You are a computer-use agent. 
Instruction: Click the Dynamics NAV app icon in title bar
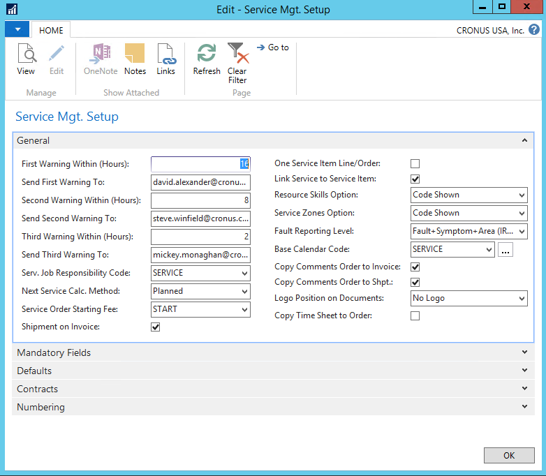point(12,9)
